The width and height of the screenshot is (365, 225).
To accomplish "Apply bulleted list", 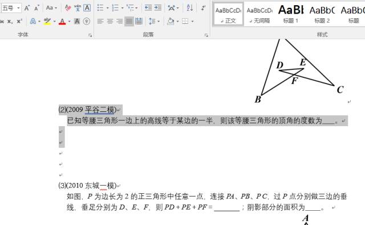I will [100, 8].
